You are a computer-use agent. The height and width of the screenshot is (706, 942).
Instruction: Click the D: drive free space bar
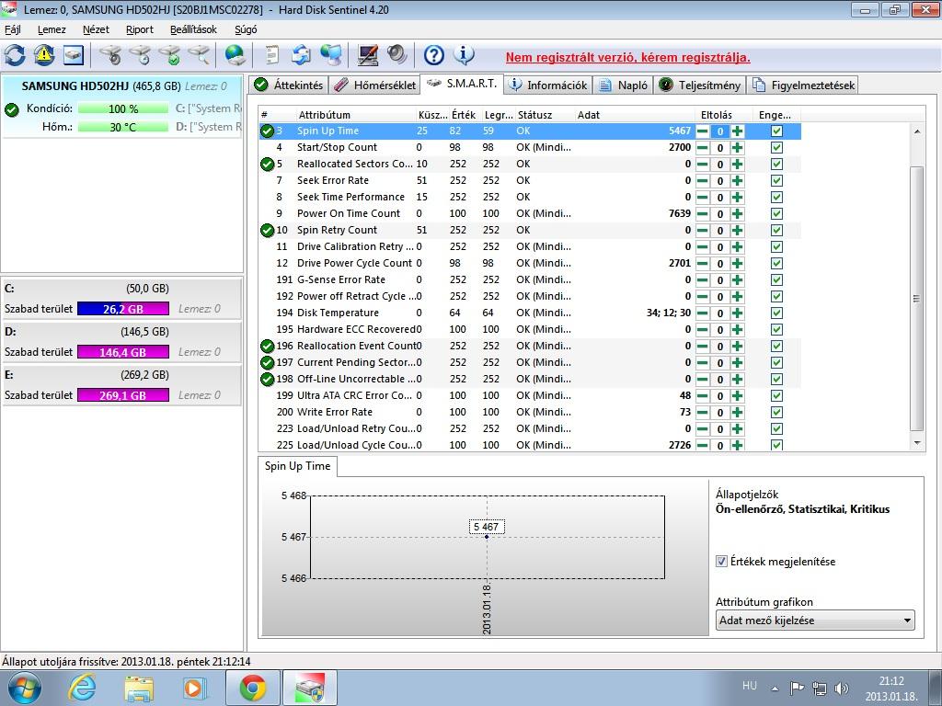click(x=123, y=352)
